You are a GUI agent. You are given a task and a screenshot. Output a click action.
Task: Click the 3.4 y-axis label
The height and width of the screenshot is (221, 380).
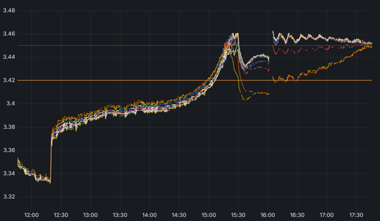coord(11,103)
